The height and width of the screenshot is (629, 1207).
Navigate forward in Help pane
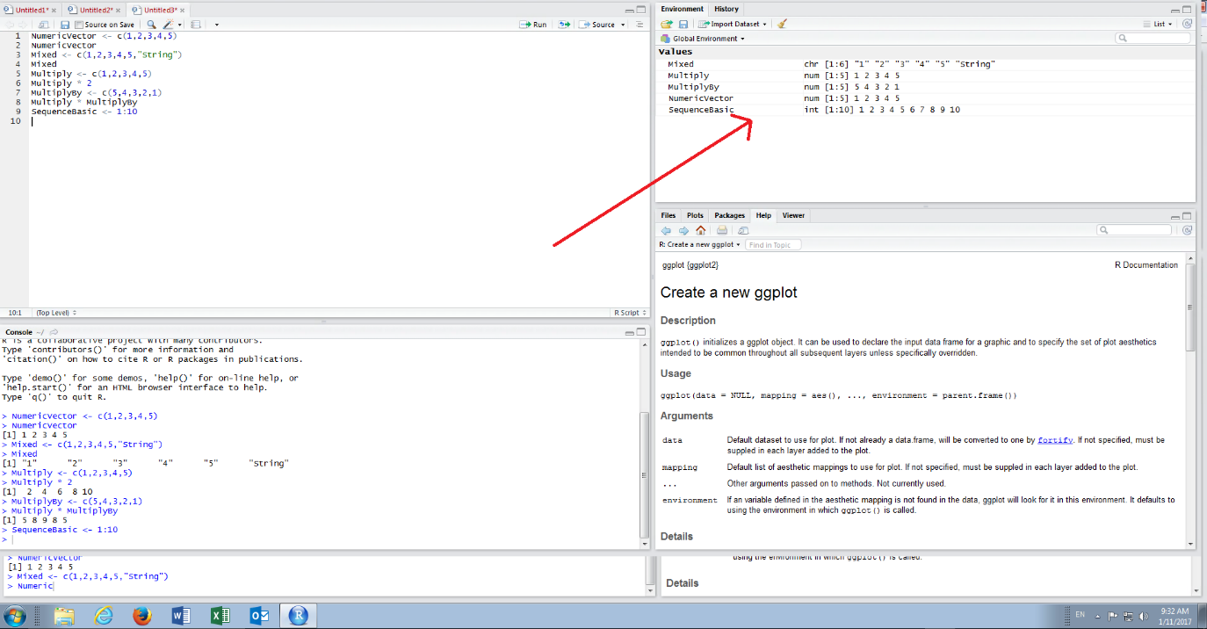point(683,231)
